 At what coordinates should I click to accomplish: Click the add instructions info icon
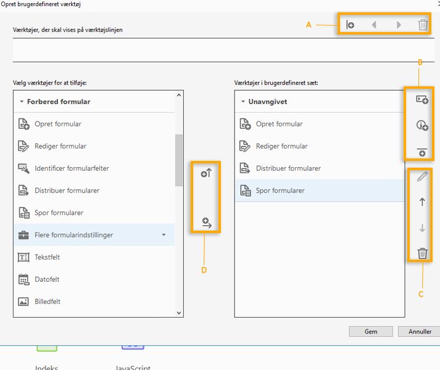pyautogui.click(x=422, y=125)
